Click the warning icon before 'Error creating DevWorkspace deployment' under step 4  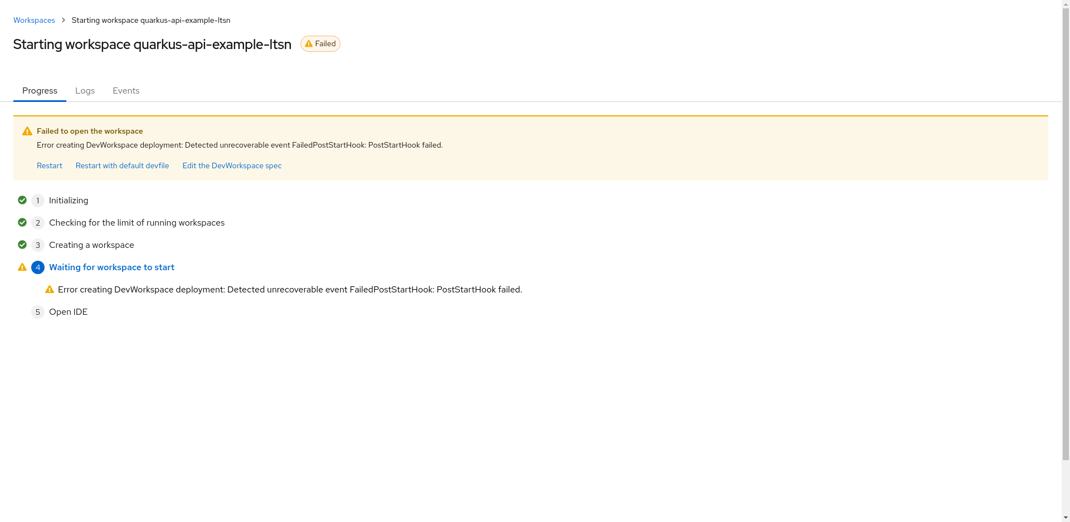[50, 289]
